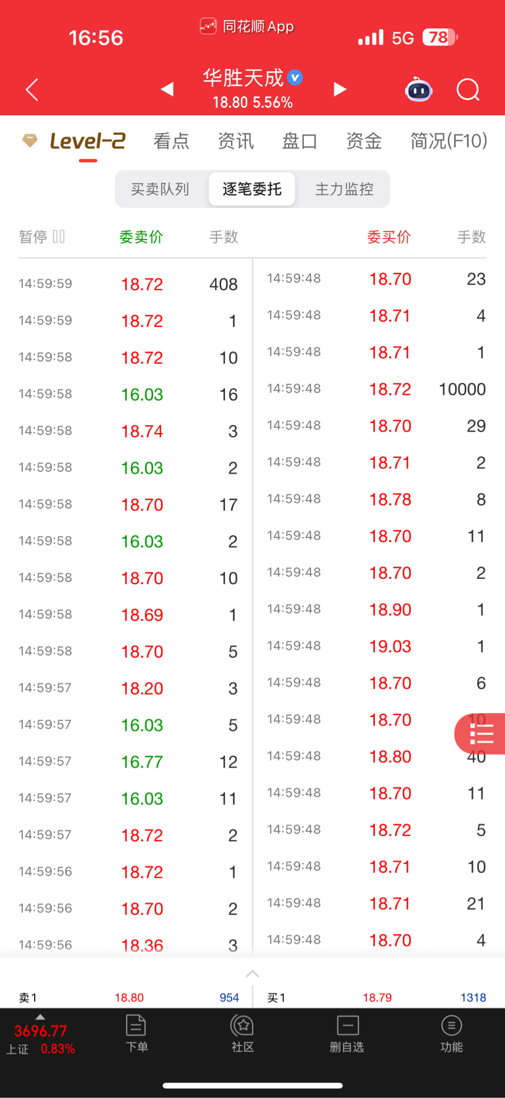Tap buy row 18.71 with 21 lots
505x1098 pixels.
coord(376,904)
